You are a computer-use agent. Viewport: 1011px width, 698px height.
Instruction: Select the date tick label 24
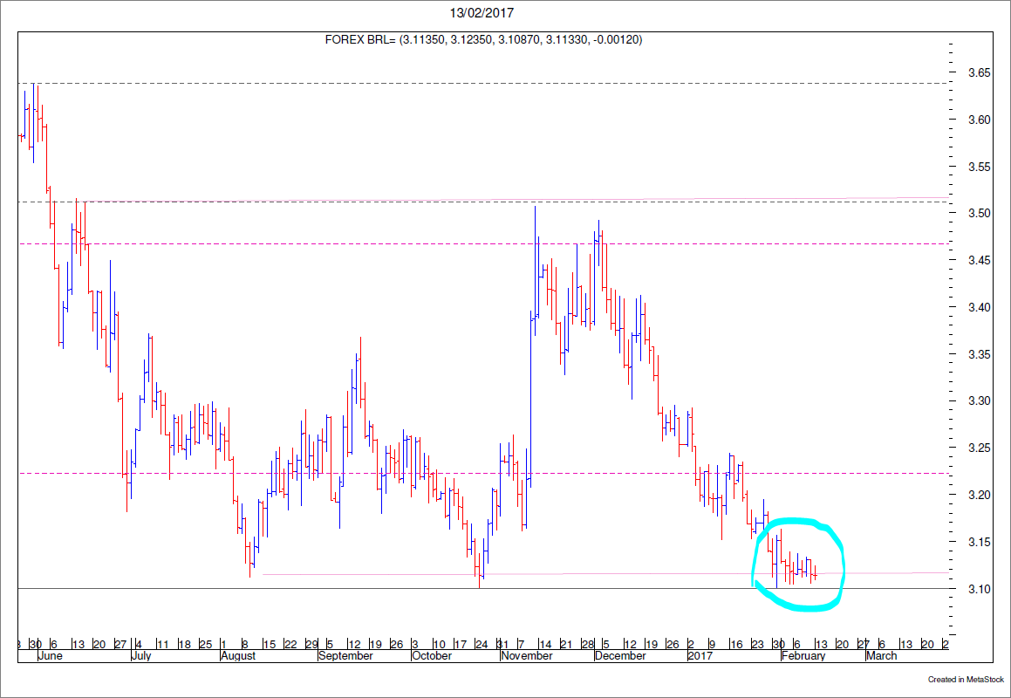coord(481,645)
